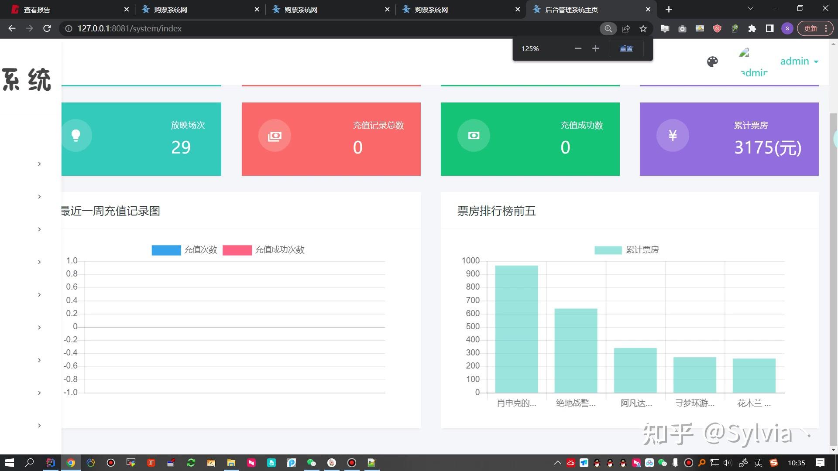Click the broken admin avatar image
838x471 pixels.
coord(753,62)
